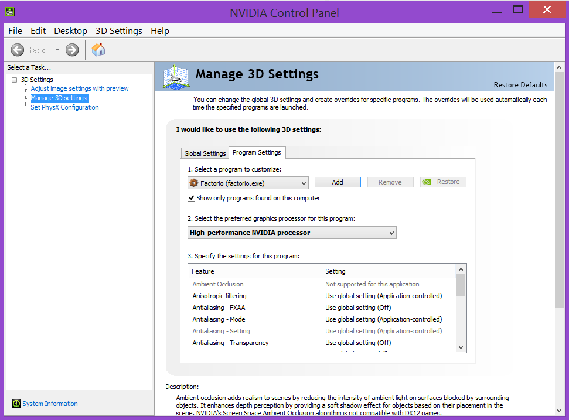Screen dimensions: 569x420
Task: Click FXAA's Use global setting (Off) value
Action: [x=358, y=307]
